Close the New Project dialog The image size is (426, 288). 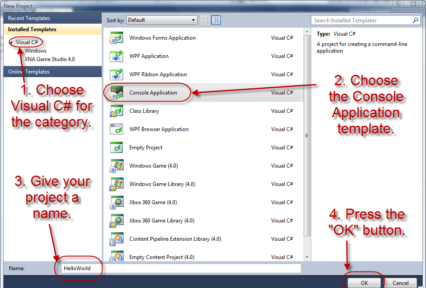(x=414, y=4)
